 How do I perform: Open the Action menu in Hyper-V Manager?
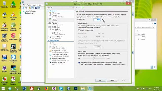[29, 5]
